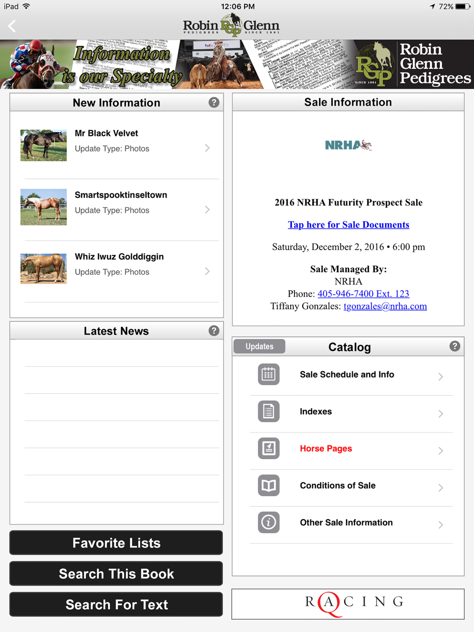Open the Favorite Lists button
The height and width of the screenshot is (632, 474).
click(116, 542)
